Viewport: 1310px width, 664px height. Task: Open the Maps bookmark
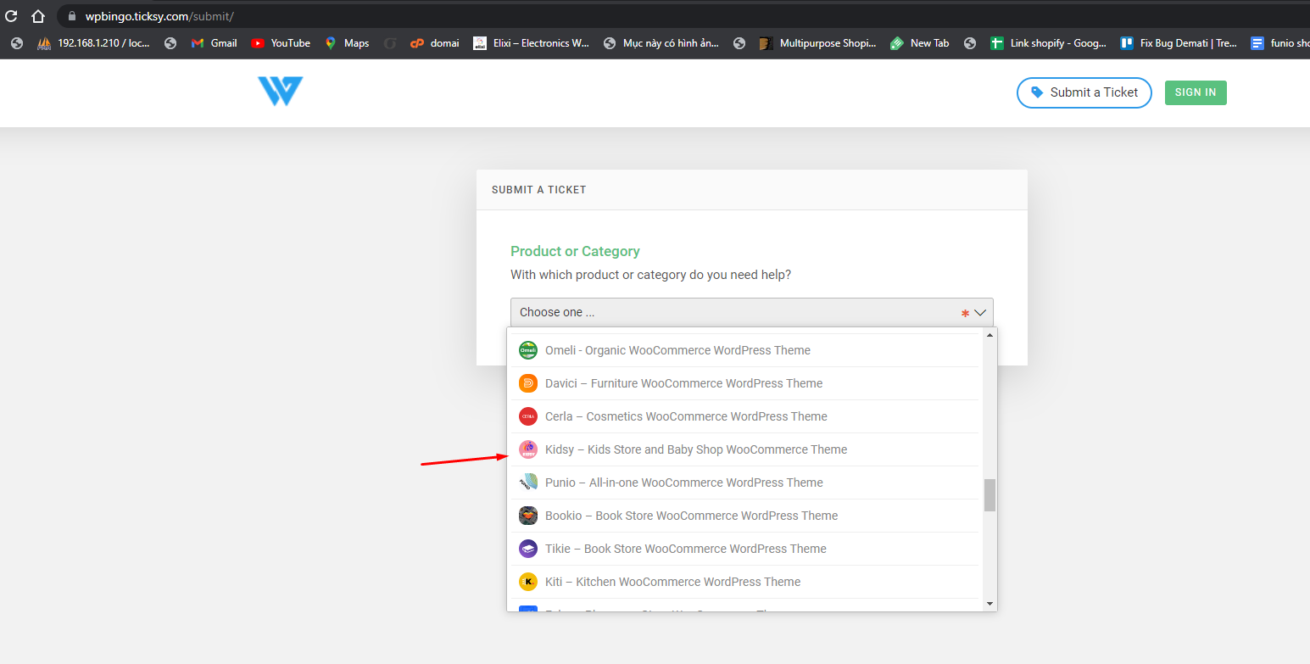[x=347, y=43]
